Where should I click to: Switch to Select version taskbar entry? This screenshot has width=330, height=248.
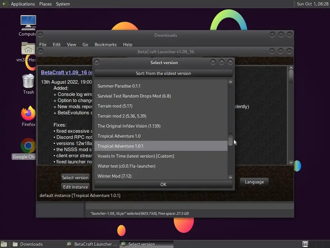tap(147, 244)
